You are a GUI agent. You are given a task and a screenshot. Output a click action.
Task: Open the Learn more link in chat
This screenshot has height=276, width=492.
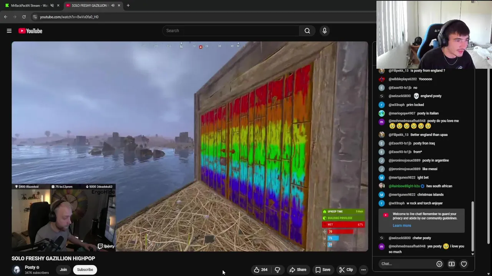[x=402, y=225]
